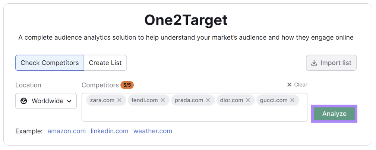Click the Import list button
The image size is (376, 150).
click(331, 63)
